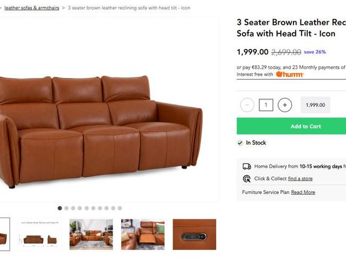Image resolution: width=346 pixels, height=260 pixels.
Task: Click the humm logo
Action: coord(289,75)
